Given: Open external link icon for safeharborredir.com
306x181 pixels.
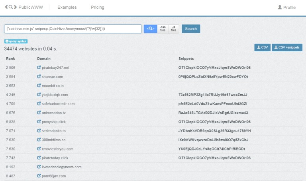Looking at the screenshot, I should pos(39,103).
